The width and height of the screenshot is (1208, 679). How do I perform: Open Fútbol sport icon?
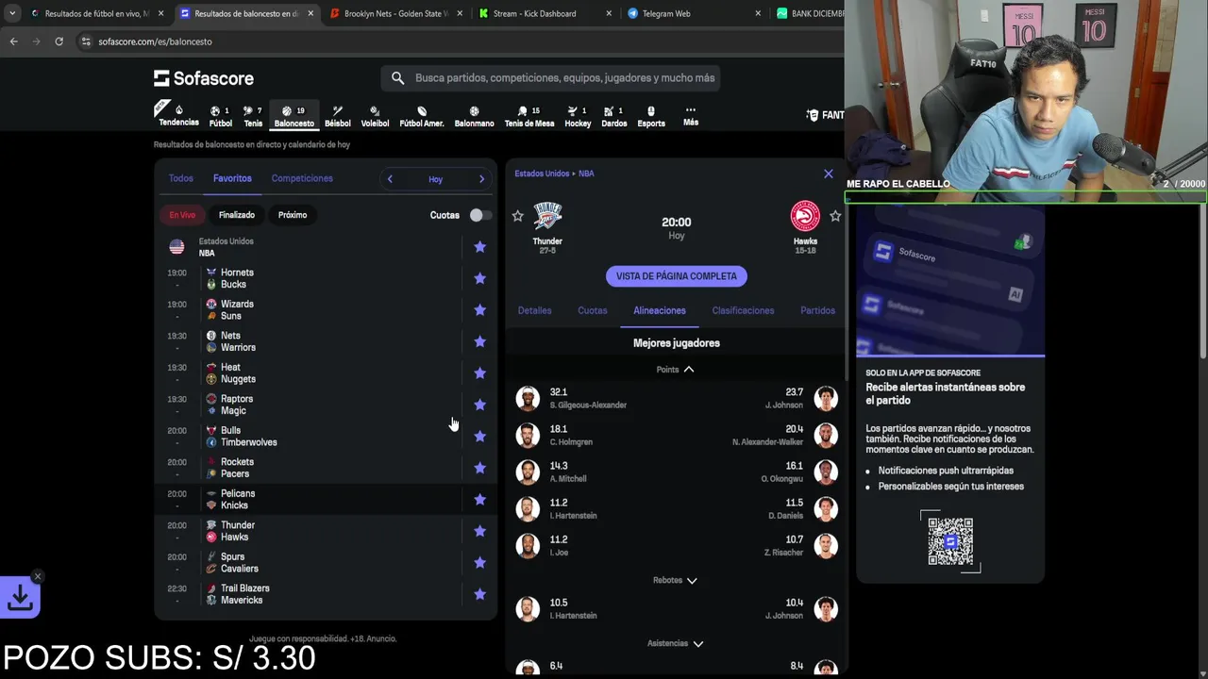(220, 116)
